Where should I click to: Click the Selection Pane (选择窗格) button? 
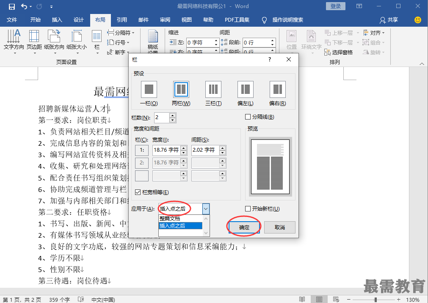[339, 52]
